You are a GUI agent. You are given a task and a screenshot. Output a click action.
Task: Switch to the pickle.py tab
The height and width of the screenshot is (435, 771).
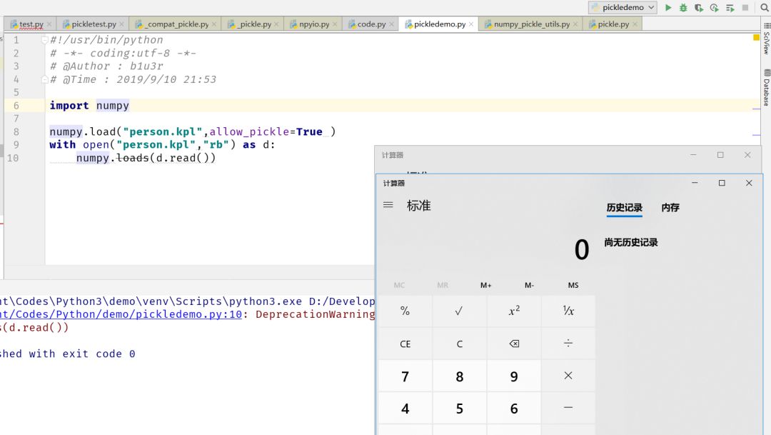pyautogui.click(x=613, y=24)
